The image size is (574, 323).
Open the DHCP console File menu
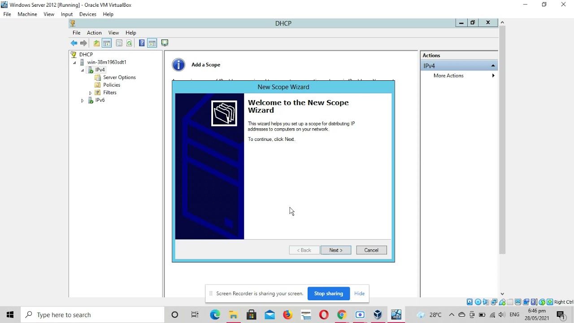click(x=77, y=33)
